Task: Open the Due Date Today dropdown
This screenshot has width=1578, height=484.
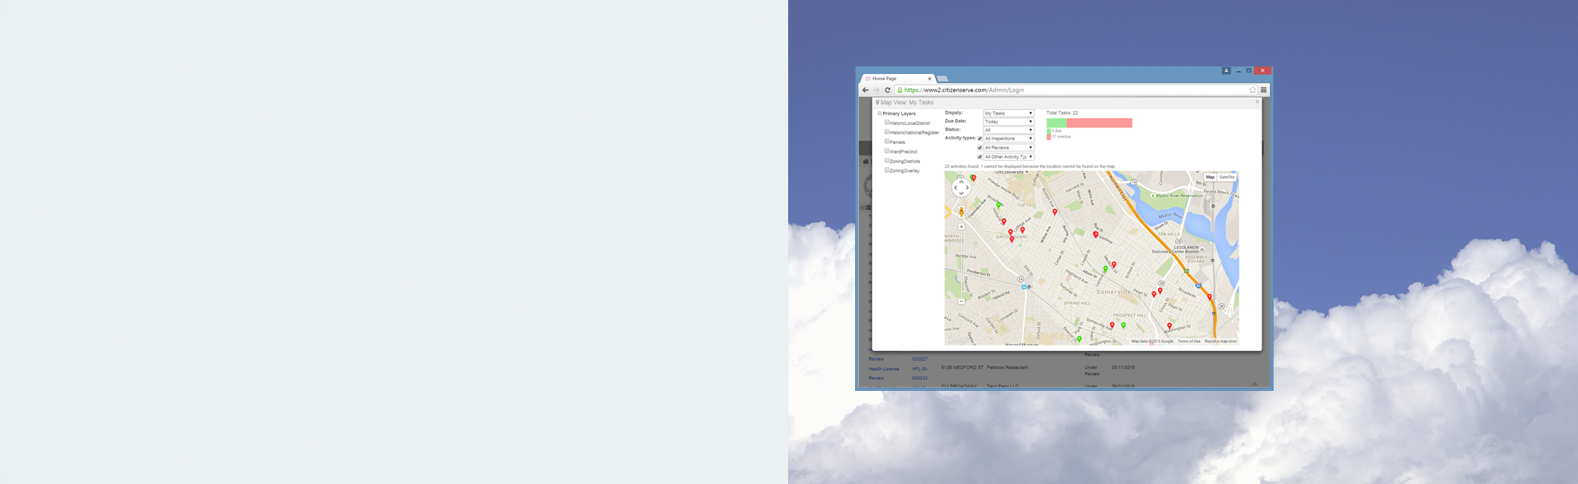Action: [x=1008, y=122]
